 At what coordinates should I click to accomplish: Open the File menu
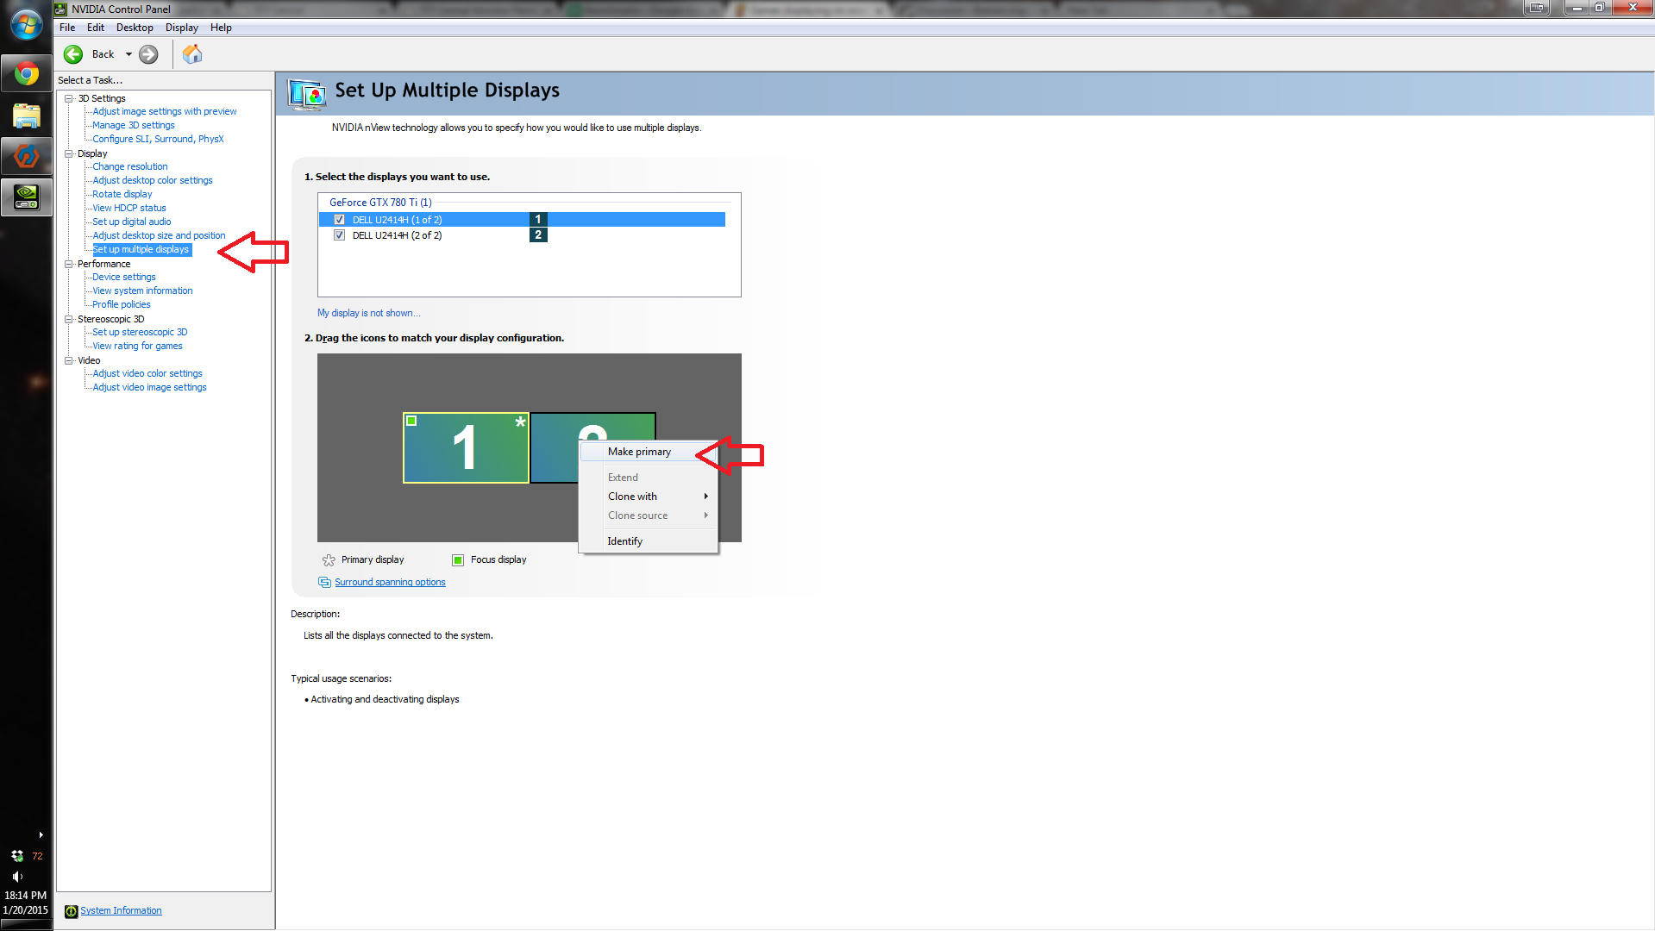[x=67, y=28]
